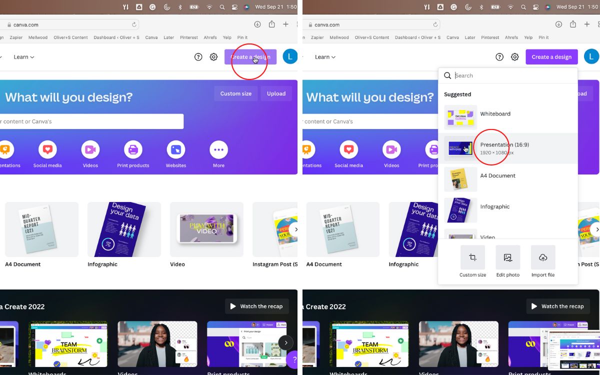
Task: Select the Social media category icon
Action: click(47, 150)
